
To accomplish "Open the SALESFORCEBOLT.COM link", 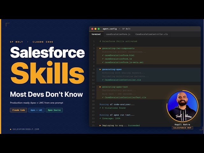I will pyautogui.click(x=26, y=129).
